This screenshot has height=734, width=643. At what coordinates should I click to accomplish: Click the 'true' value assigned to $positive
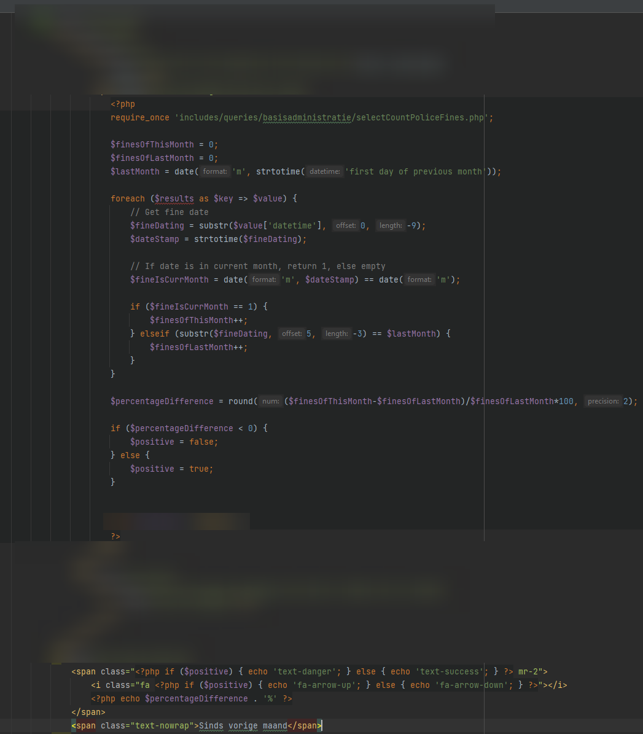click(199, 469)
